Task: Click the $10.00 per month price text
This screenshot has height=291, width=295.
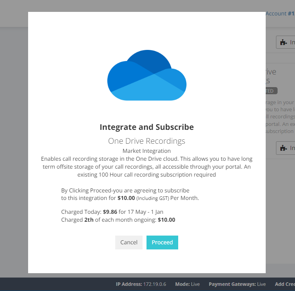Action: tap(126, 198)
